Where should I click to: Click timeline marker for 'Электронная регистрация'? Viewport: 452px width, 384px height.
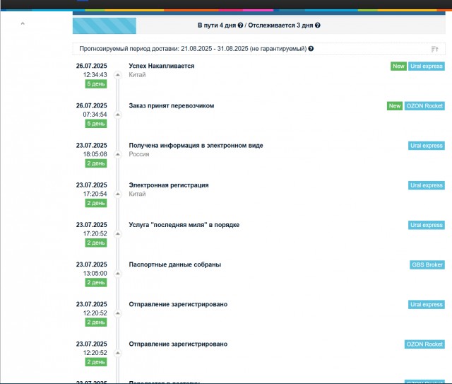point(118,194)
